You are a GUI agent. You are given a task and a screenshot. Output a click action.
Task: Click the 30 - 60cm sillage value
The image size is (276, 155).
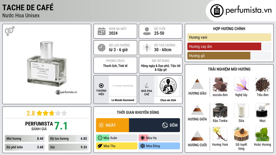[163, 50]
